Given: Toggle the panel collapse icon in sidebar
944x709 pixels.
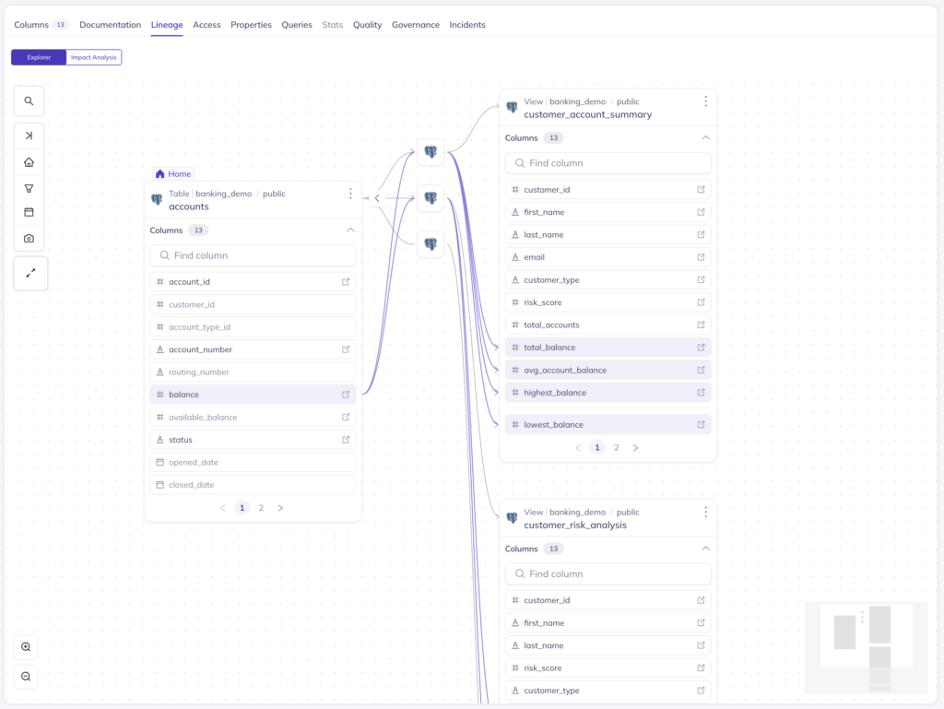Looking at the screenshot, I should (x=29, y=136).
